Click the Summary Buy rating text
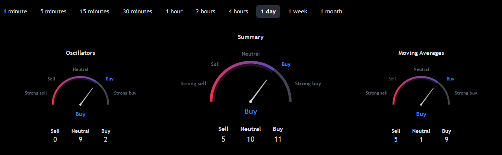Image resolution: width=502 pixels, height=155 pixels. point(251,111)
